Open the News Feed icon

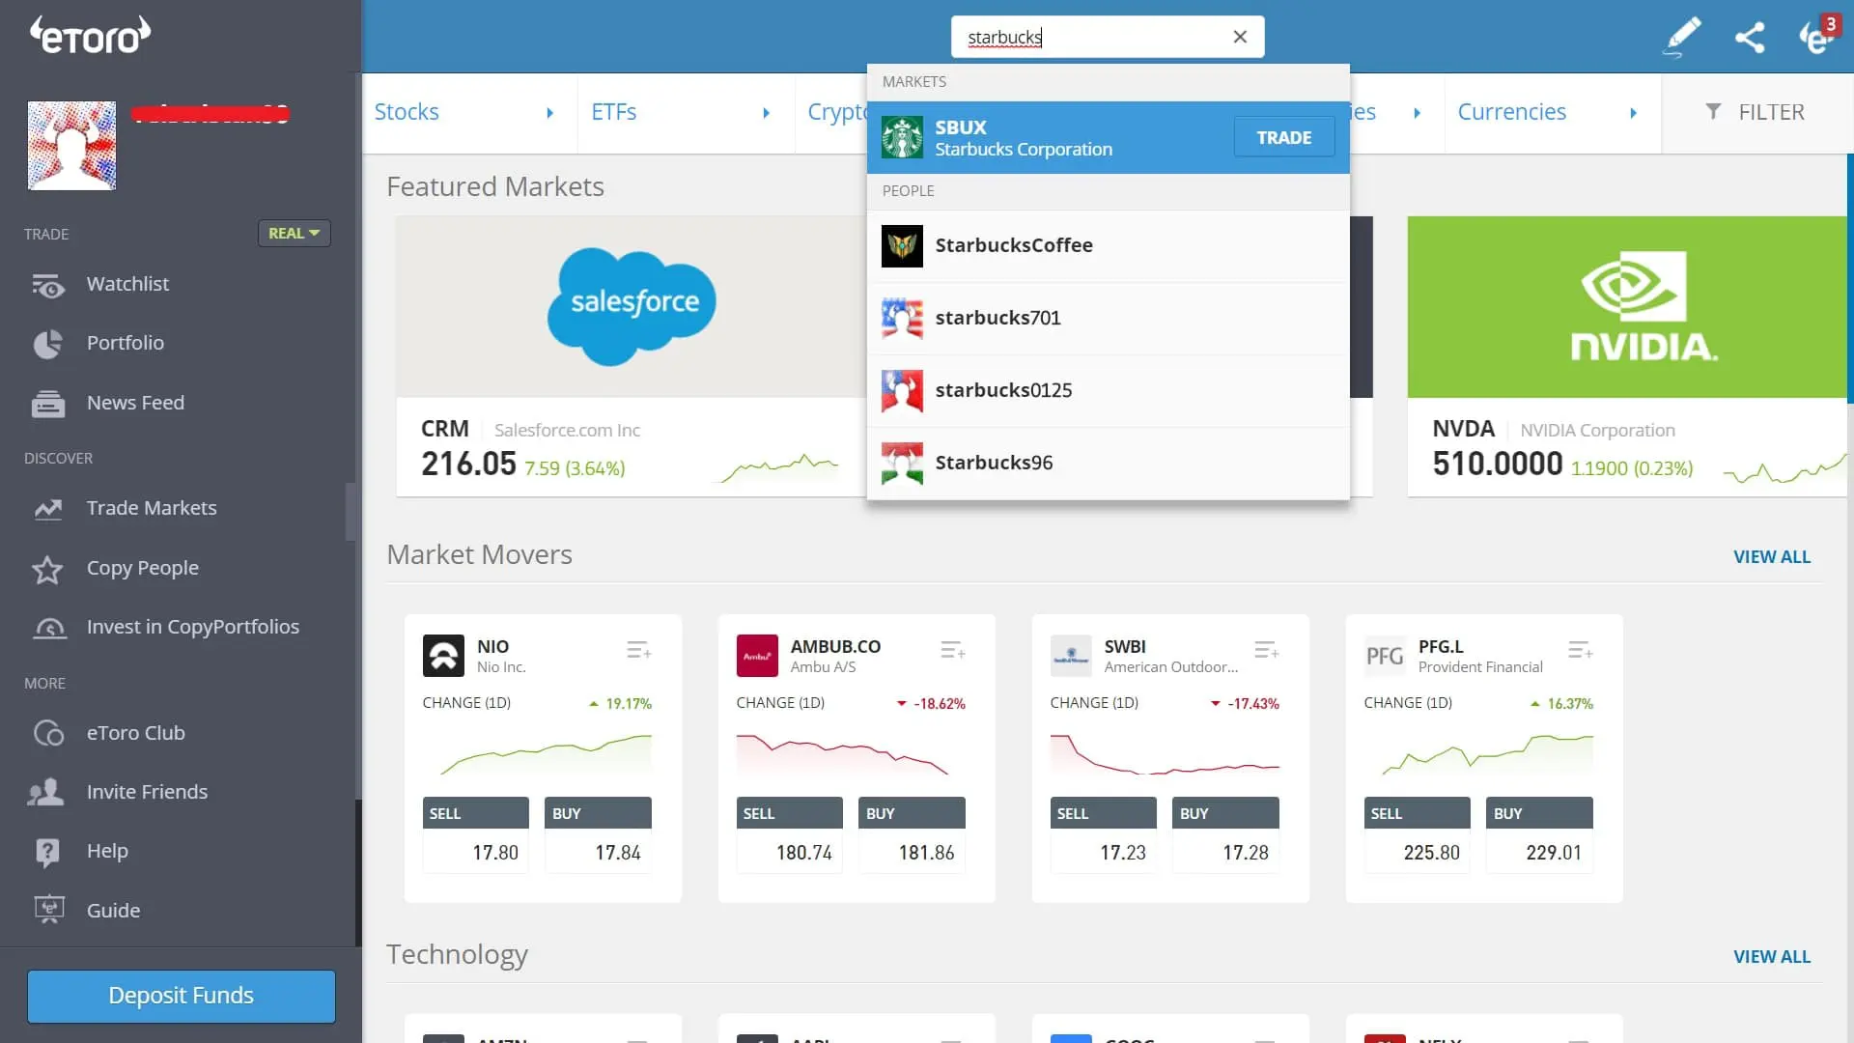48,404
